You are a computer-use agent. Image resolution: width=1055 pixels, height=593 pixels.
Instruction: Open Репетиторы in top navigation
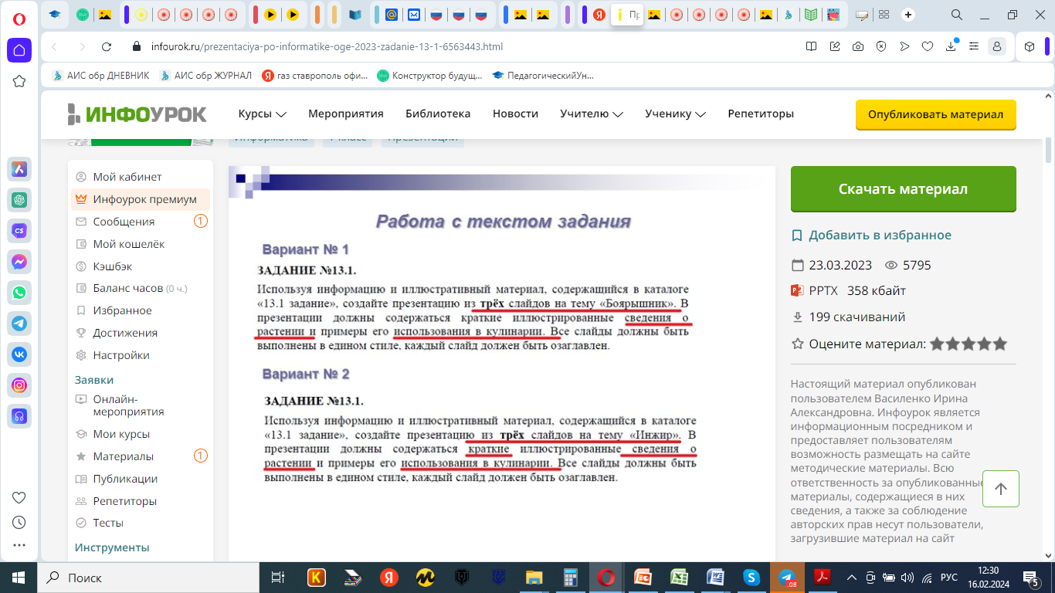click(761, 114)
